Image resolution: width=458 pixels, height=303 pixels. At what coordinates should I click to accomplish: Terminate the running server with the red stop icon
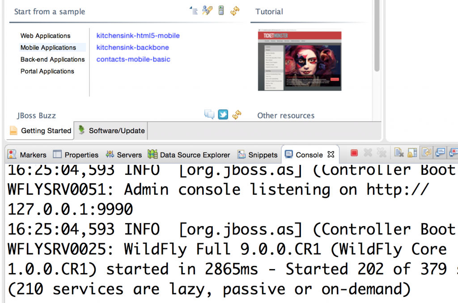click(354, 153)
